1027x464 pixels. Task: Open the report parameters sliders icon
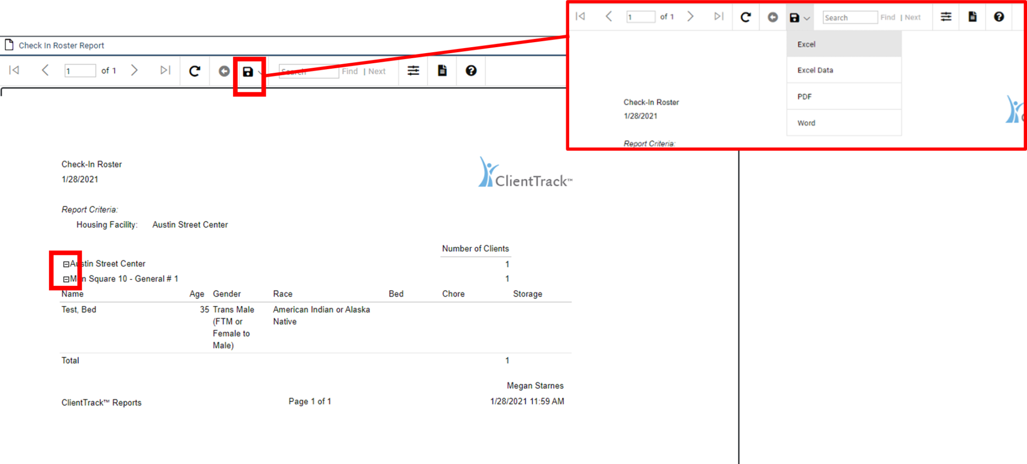coord(413,71)
